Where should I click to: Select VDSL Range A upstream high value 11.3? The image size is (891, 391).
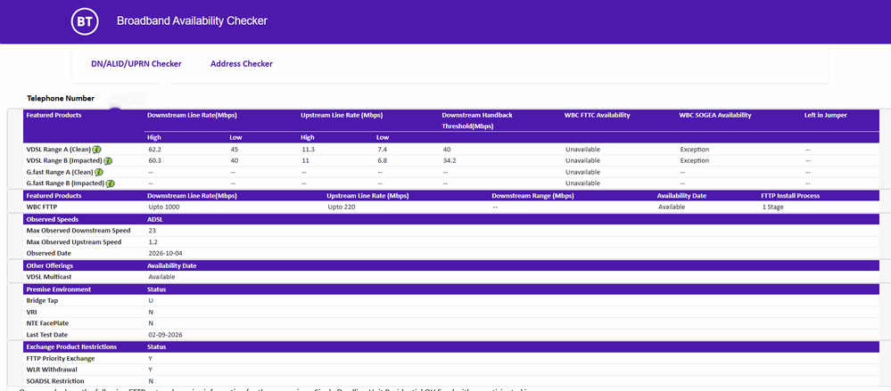pyautogui.click(x=308, y=150)
